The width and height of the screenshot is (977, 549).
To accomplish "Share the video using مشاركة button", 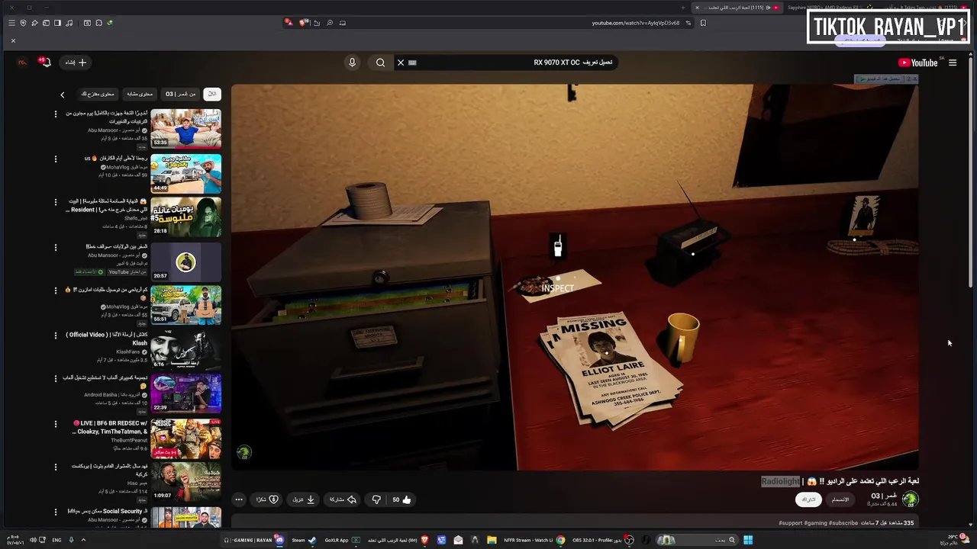I will pyautogui.click(x=343, y=499).
